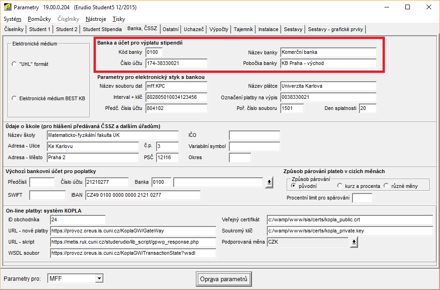Image resolution: width=440 pixels, height=290 pixels.
Task: Select Elektronické médium BEST KB option
Action: point(14,98)
